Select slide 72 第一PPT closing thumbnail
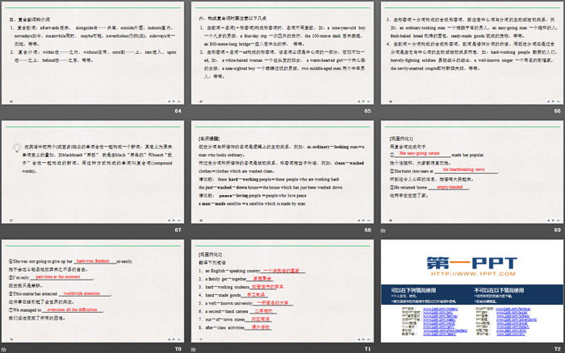Viewport: 565px width, 353px height. (472, 291)
